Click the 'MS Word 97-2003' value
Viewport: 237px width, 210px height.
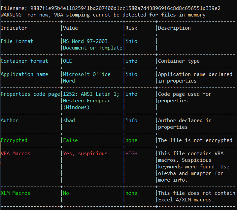[85, 41]
